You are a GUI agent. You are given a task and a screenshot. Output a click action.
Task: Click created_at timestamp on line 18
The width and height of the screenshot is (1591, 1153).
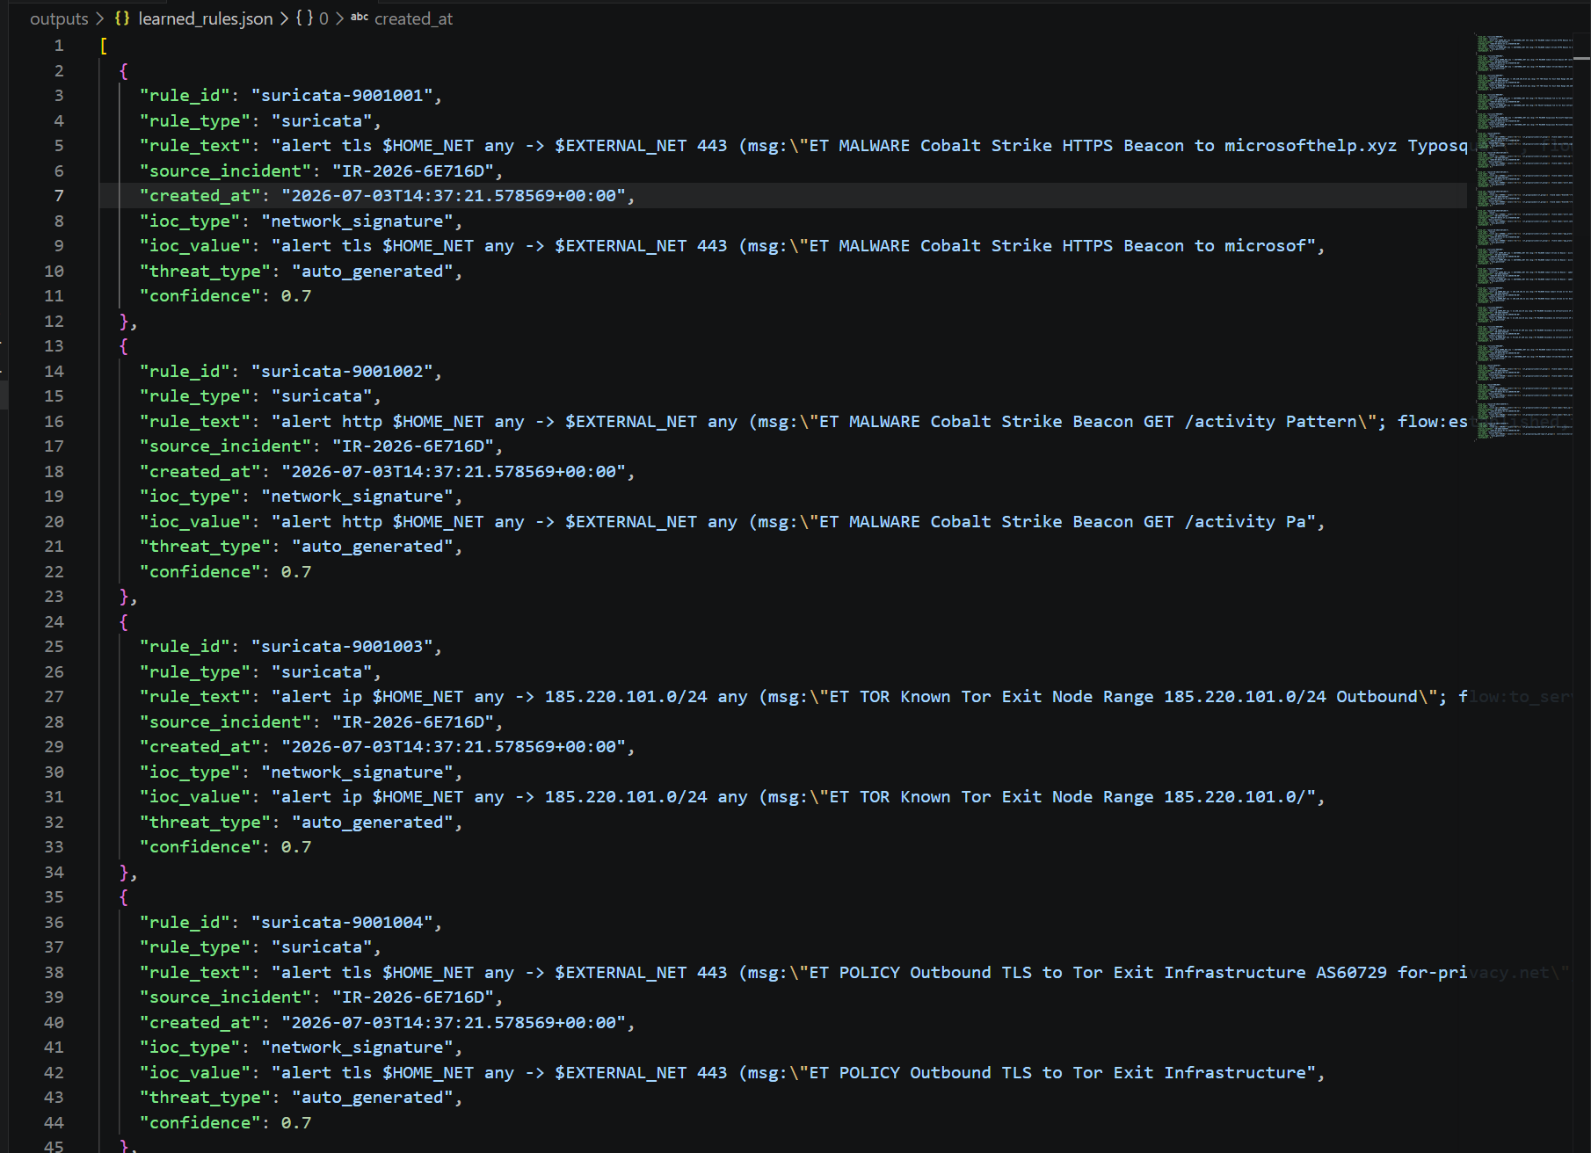454,472
